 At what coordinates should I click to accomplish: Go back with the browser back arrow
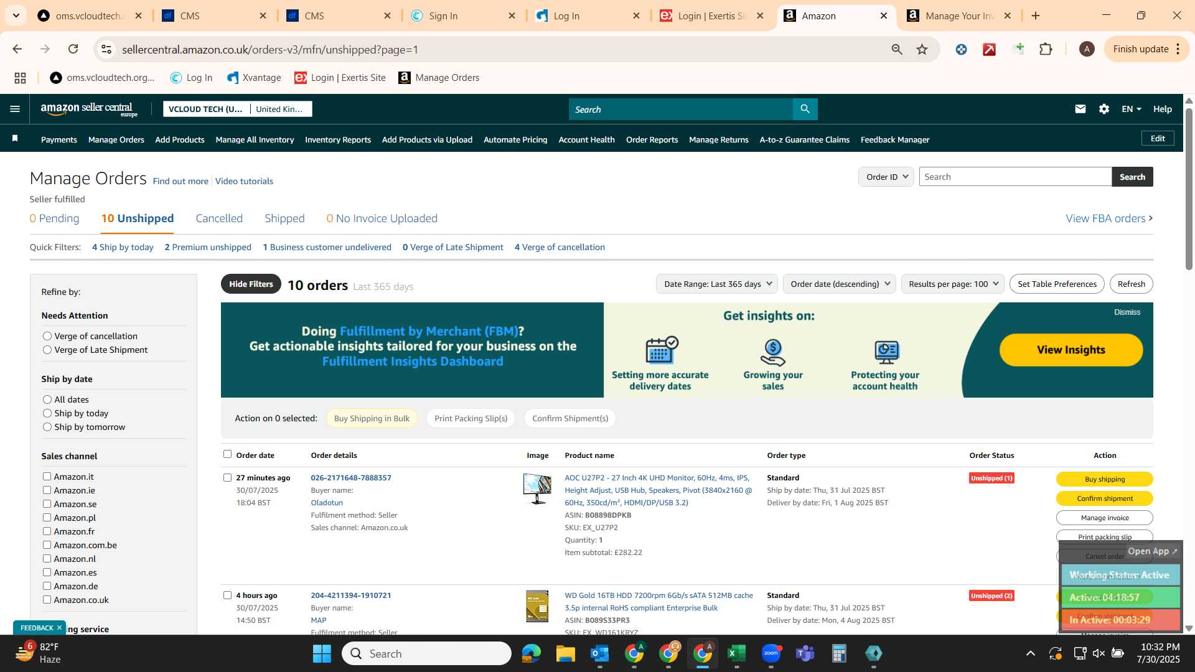coord(17,49)
